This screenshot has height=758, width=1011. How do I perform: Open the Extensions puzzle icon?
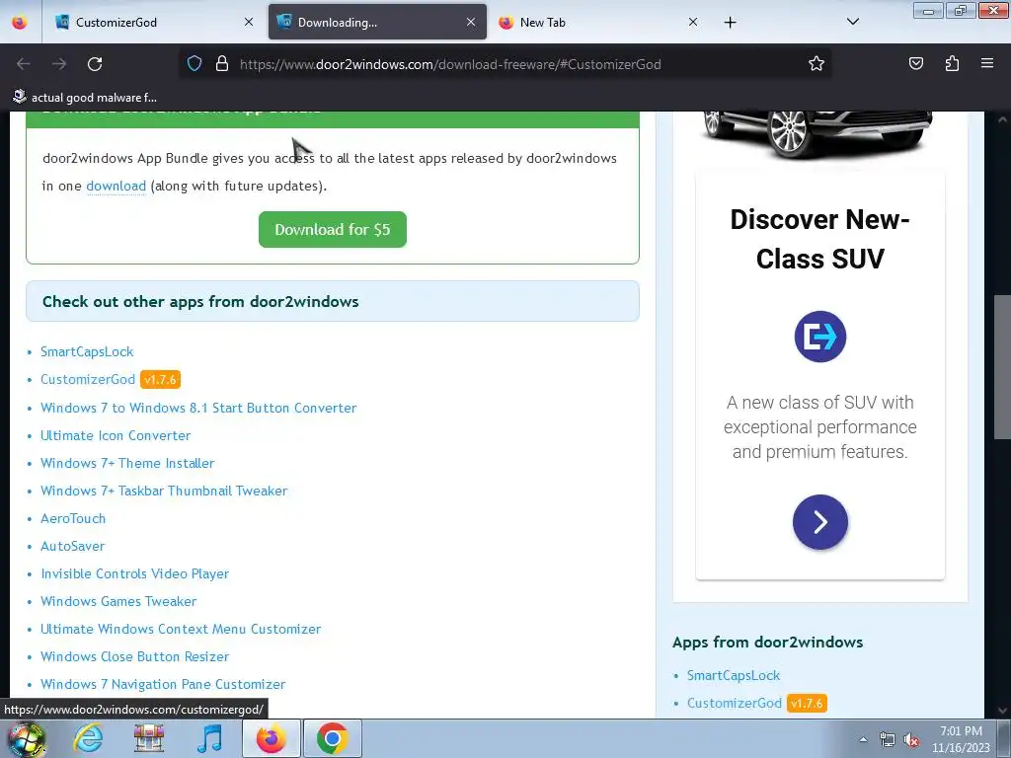coord(952,63)
